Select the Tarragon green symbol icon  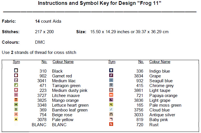pos(16,85)
